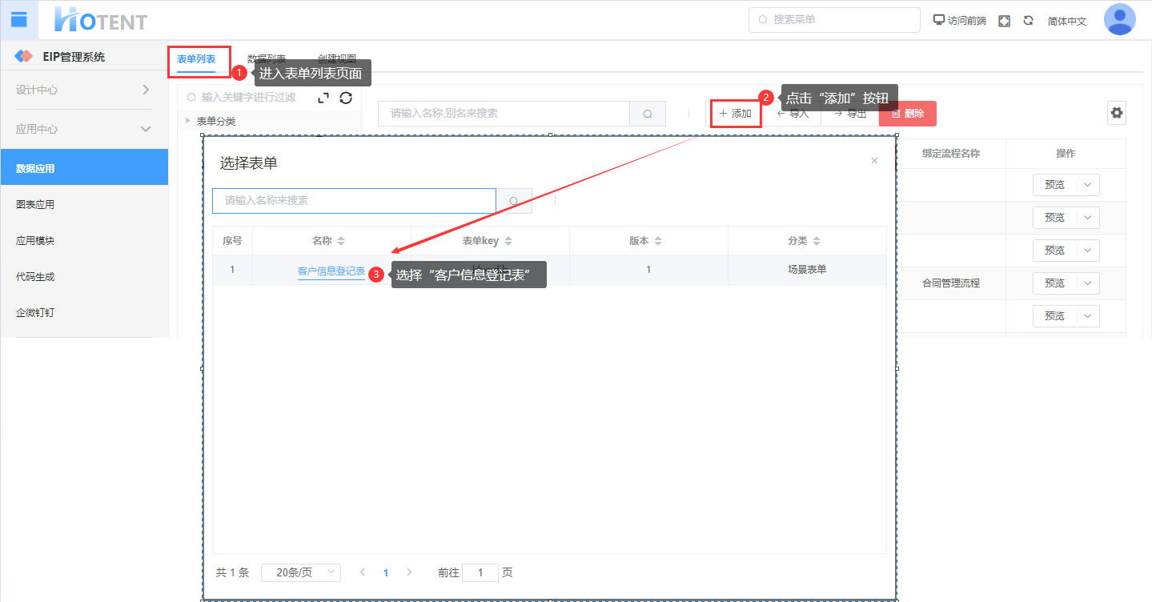Open the 访问前端 link
Screen dimensions: 1152x602
pyautogui.click(x=960, y=21)
